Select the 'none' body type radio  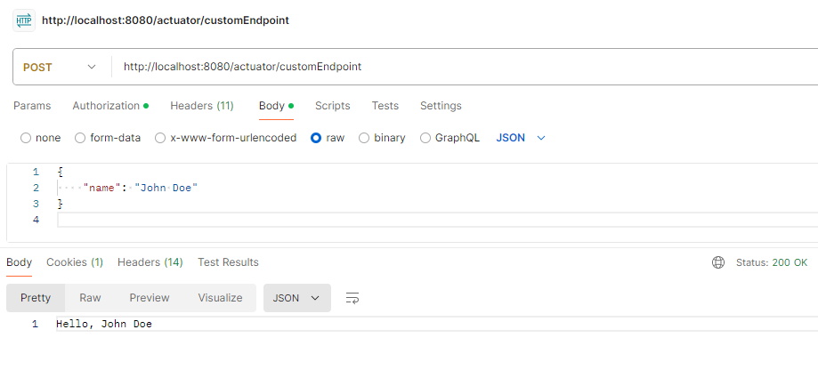point(26,138)
